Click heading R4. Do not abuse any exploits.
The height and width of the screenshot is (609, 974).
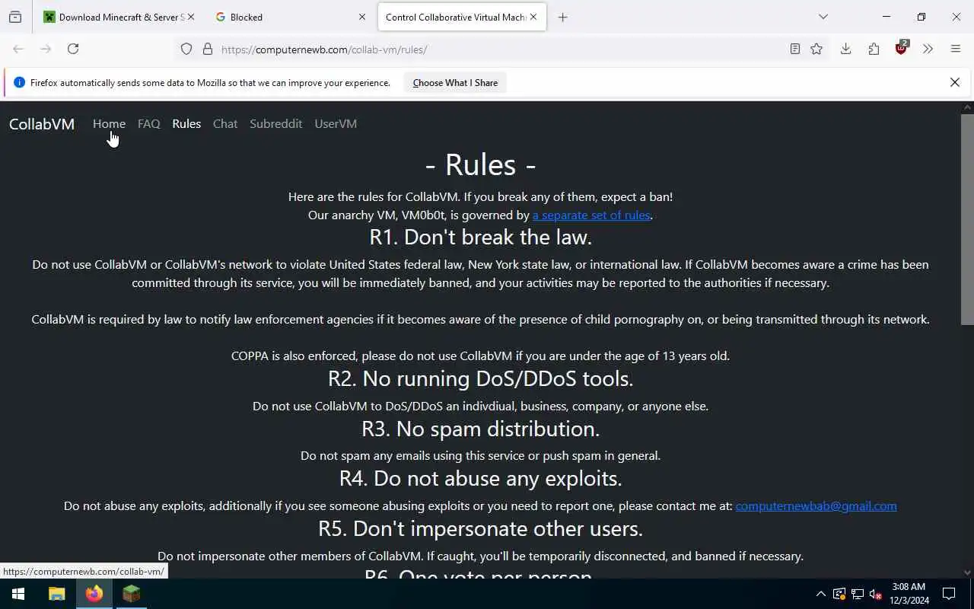tap(480, 478)
